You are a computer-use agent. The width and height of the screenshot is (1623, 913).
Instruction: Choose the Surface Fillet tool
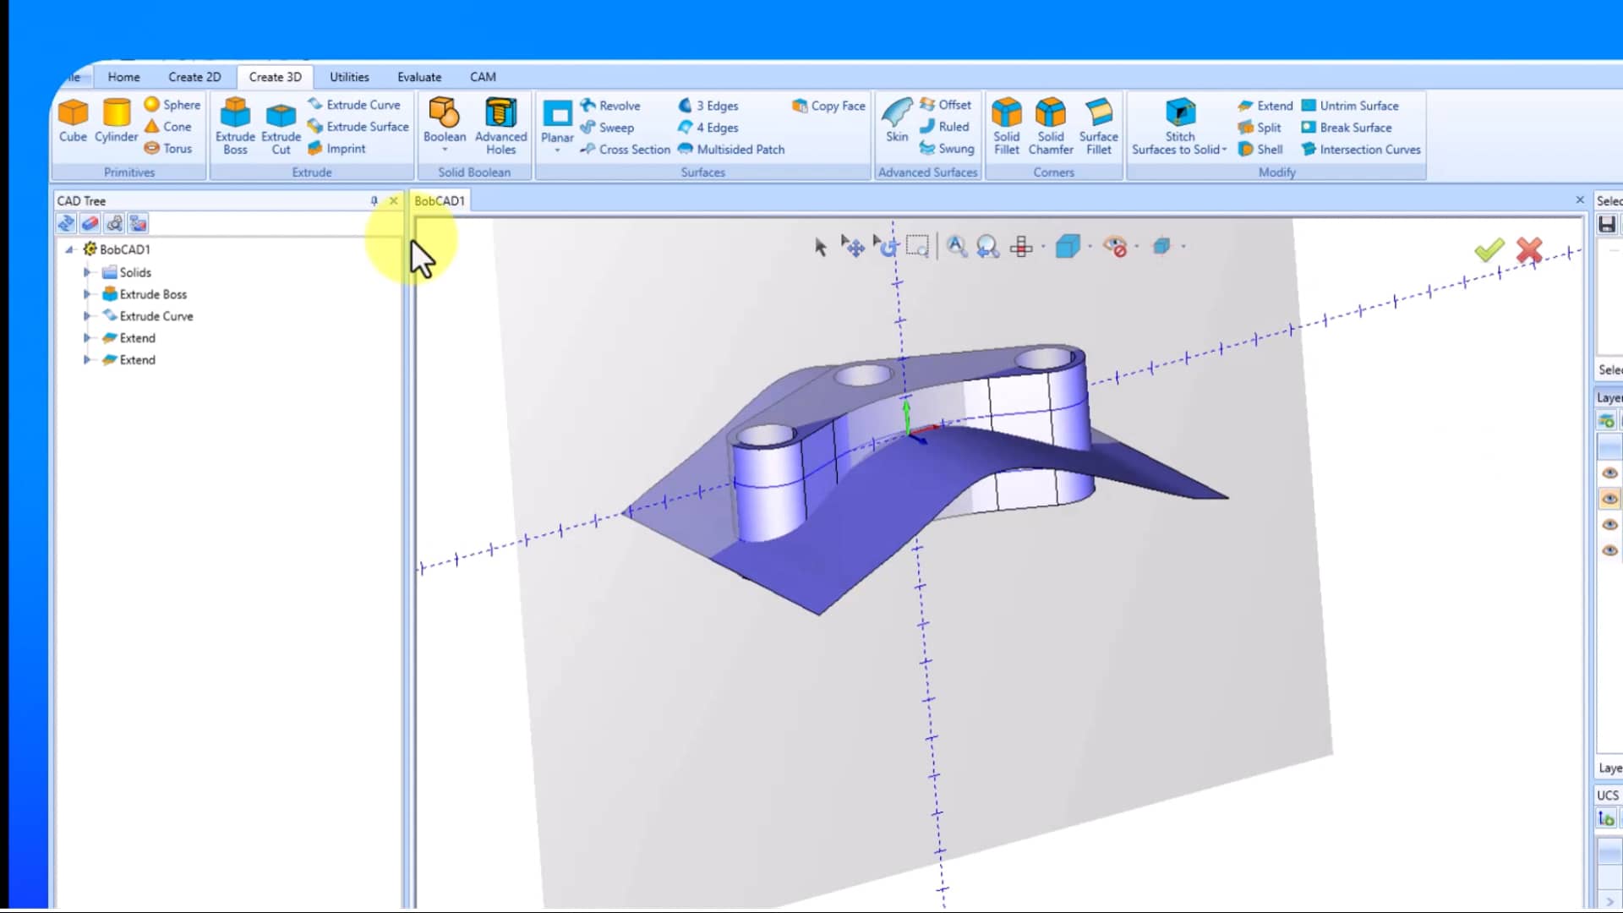pyautogui.click(x=1098, y=126)
